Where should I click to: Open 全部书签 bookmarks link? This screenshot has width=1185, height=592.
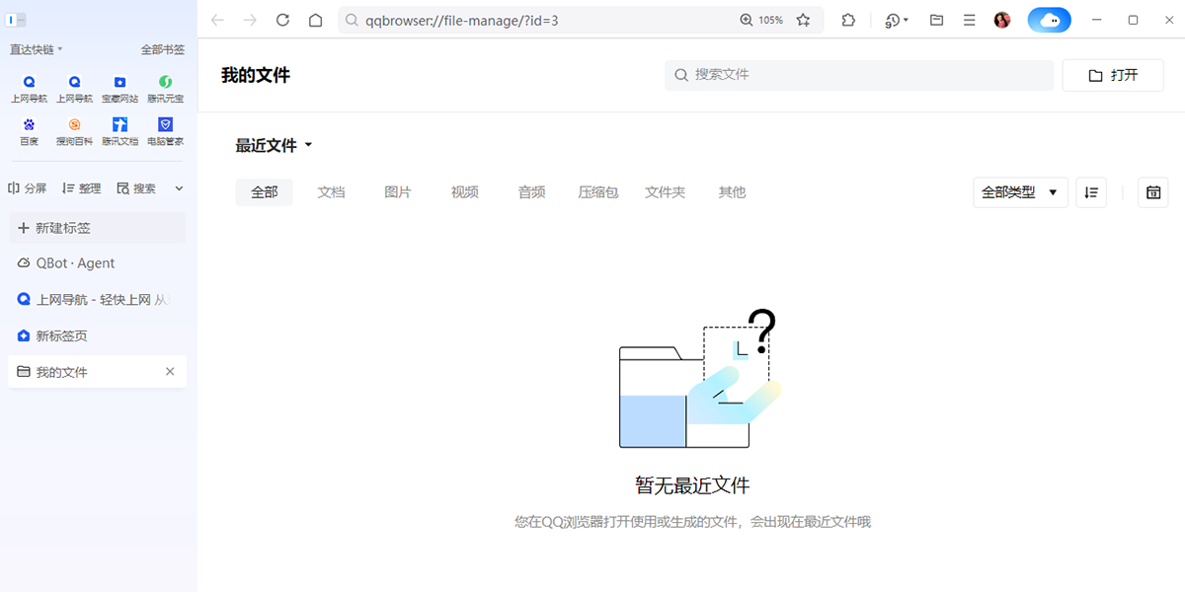[163, 49]
